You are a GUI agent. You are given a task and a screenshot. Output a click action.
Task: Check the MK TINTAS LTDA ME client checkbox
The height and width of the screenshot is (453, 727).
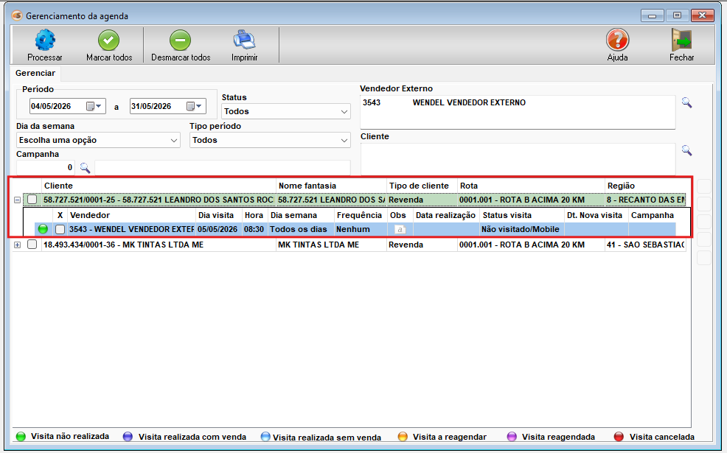pos(32,244)
